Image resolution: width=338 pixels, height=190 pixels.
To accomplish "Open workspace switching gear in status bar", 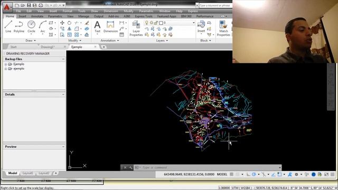I will coord(296,174).
